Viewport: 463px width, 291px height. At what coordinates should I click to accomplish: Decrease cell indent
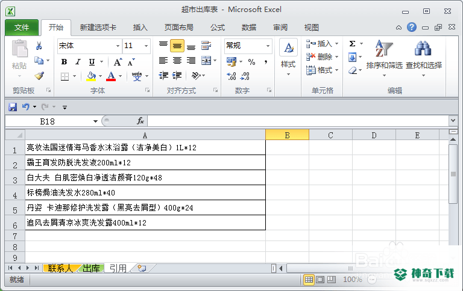point(163,76)
